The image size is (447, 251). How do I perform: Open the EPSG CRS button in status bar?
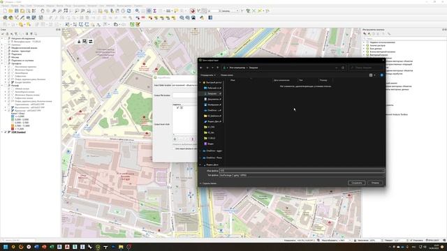[433, 241]
